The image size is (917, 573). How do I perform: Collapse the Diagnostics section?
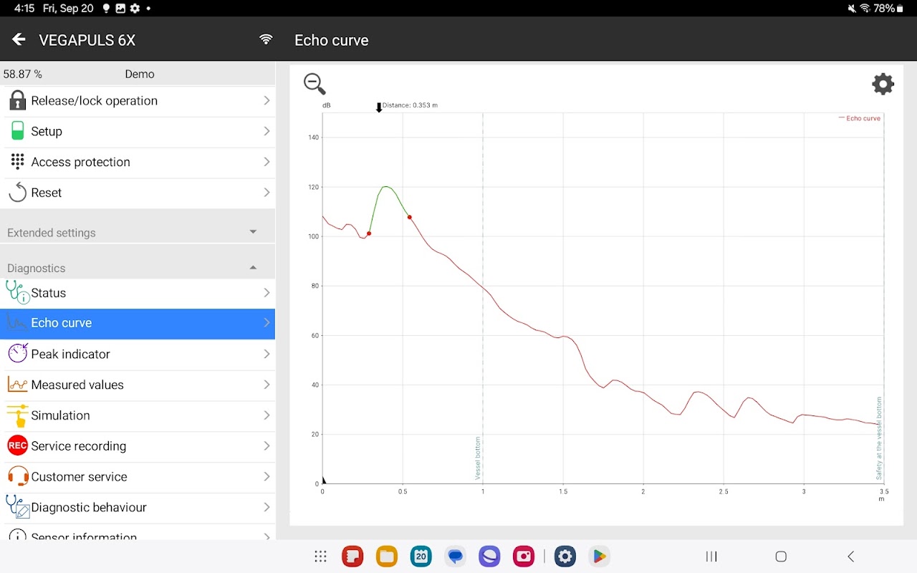pos(253,266)
